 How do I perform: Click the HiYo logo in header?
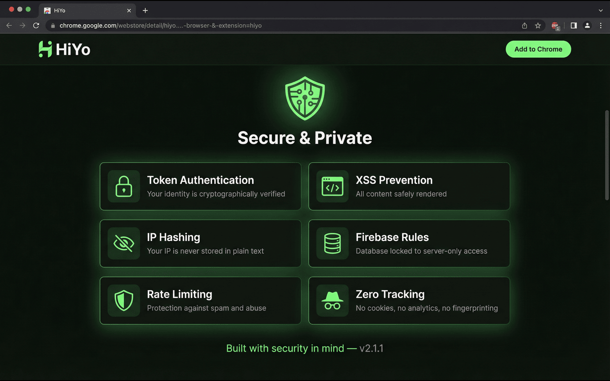pyautogui.click(x=64, y=49)
